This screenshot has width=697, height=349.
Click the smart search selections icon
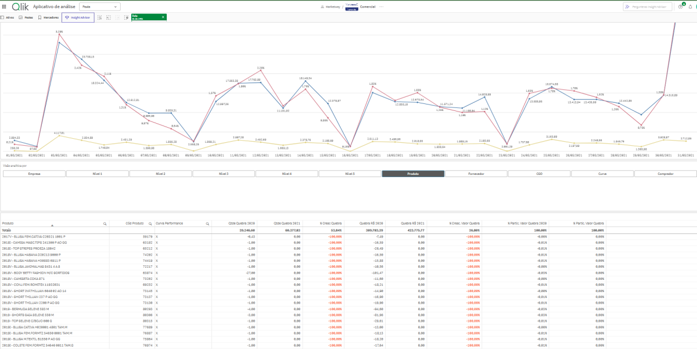(x=99, y=17)
